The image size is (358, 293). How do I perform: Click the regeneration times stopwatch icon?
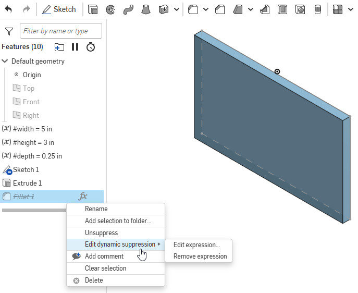tap(91, 47)
